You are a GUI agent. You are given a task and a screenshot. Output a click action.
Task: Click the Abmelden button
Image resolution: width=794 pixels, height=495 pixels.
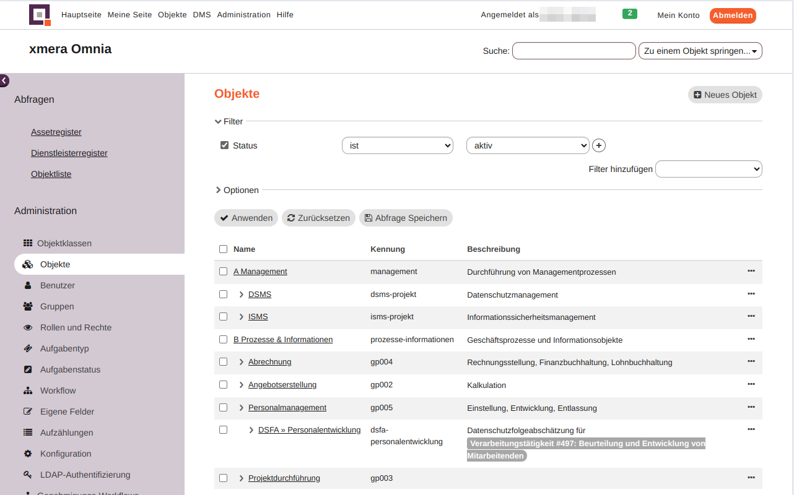(732, 15)
